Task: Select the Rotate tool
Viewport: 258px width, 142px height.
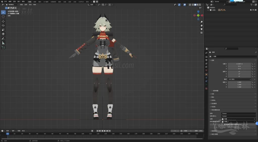Action: tap(3, 25)
